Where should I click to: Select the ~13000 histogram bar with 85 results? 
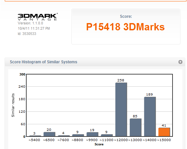click(135, 128)
